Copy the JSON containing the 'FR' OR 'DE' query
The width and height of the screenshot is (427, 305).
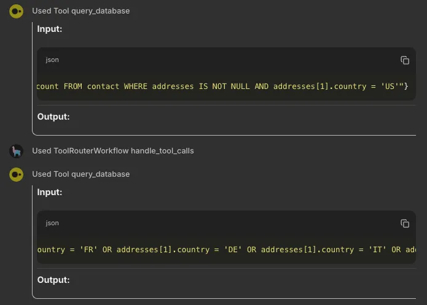(405, 223)
